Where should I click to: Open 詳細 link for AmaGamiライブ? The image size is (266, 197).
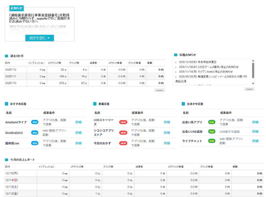78,122
